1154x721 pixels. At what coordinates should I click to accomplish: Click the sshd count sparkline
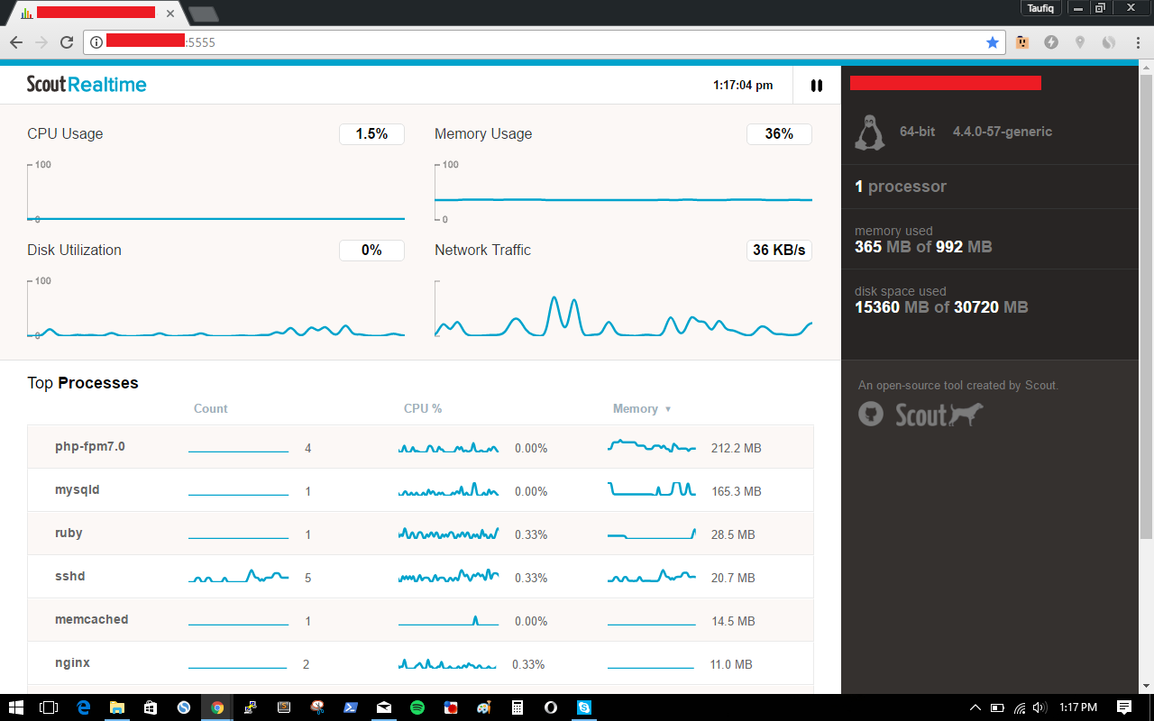pos(238,577)
